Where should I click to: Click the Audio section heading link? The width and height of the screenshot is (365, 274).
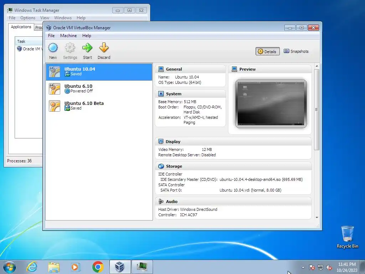coord(172,202)
